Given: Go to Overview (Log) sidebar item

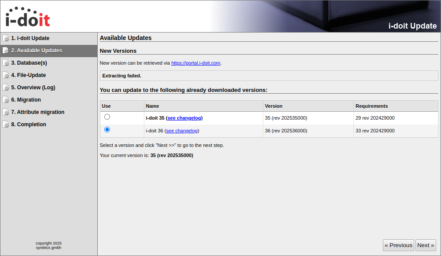Looking at the screenshot, I should 33,88.
